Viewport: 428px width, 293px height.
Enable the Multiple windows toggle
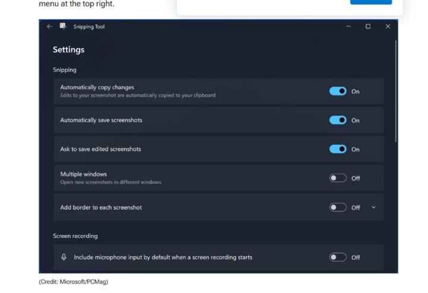[338, 178]
